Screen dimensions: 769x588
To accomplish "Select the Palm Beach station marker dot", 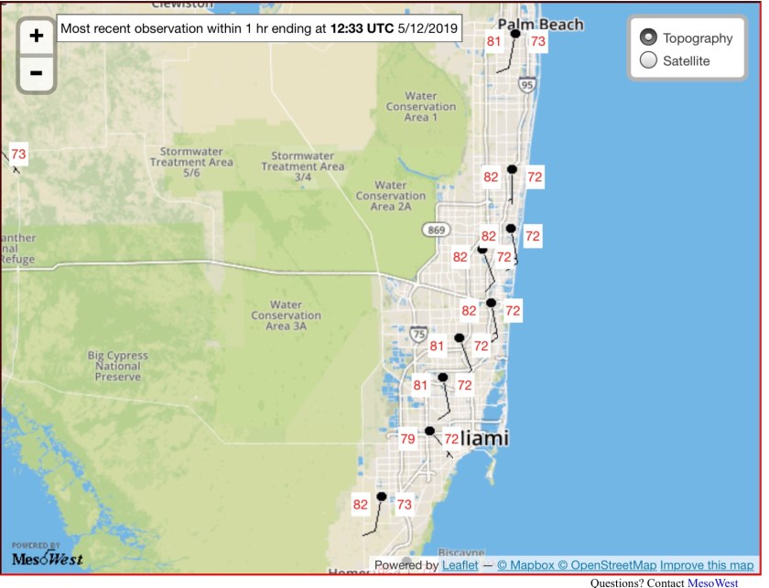I will pos(515,34).
